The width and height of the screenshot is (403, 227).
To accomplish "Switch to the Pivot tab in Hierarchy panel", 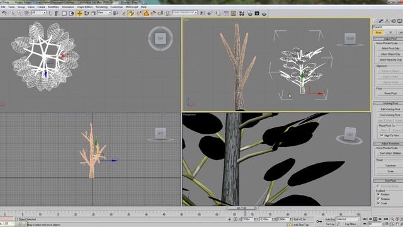I will [378, 32].
